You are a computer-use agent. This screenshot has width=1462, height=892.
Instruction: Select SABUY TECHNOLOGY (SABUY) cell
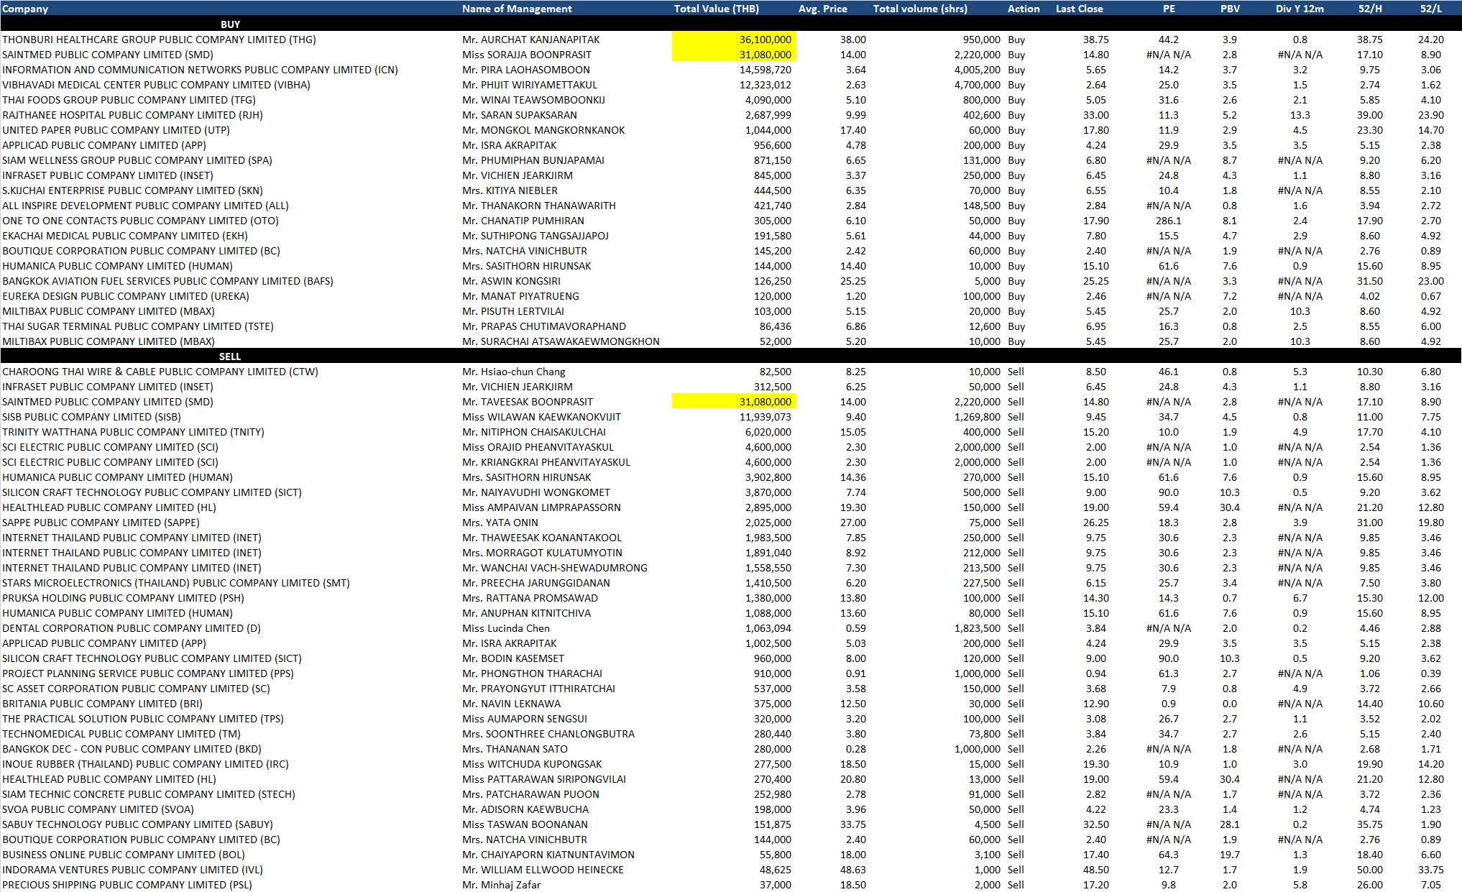click(x=137, y=824)
